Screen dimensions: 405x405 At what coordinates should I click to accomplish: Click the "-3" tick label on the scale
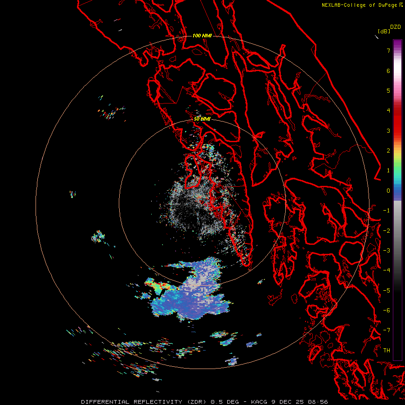387,251
